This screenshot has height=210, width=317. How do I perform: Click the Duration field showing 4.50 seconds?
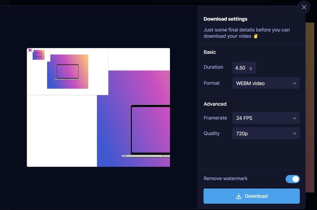pos(244,68)
